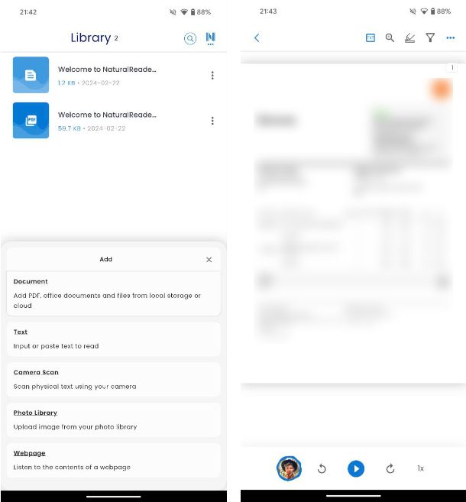The image size is (466, 502).
Task: Change the 1x playback speed
Action: [421, 468]
